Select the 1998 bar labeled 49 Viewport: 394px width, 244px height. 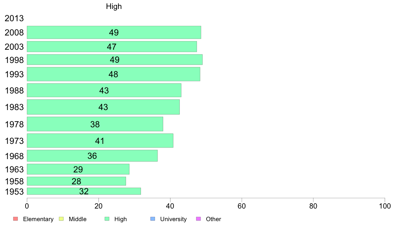114,60
